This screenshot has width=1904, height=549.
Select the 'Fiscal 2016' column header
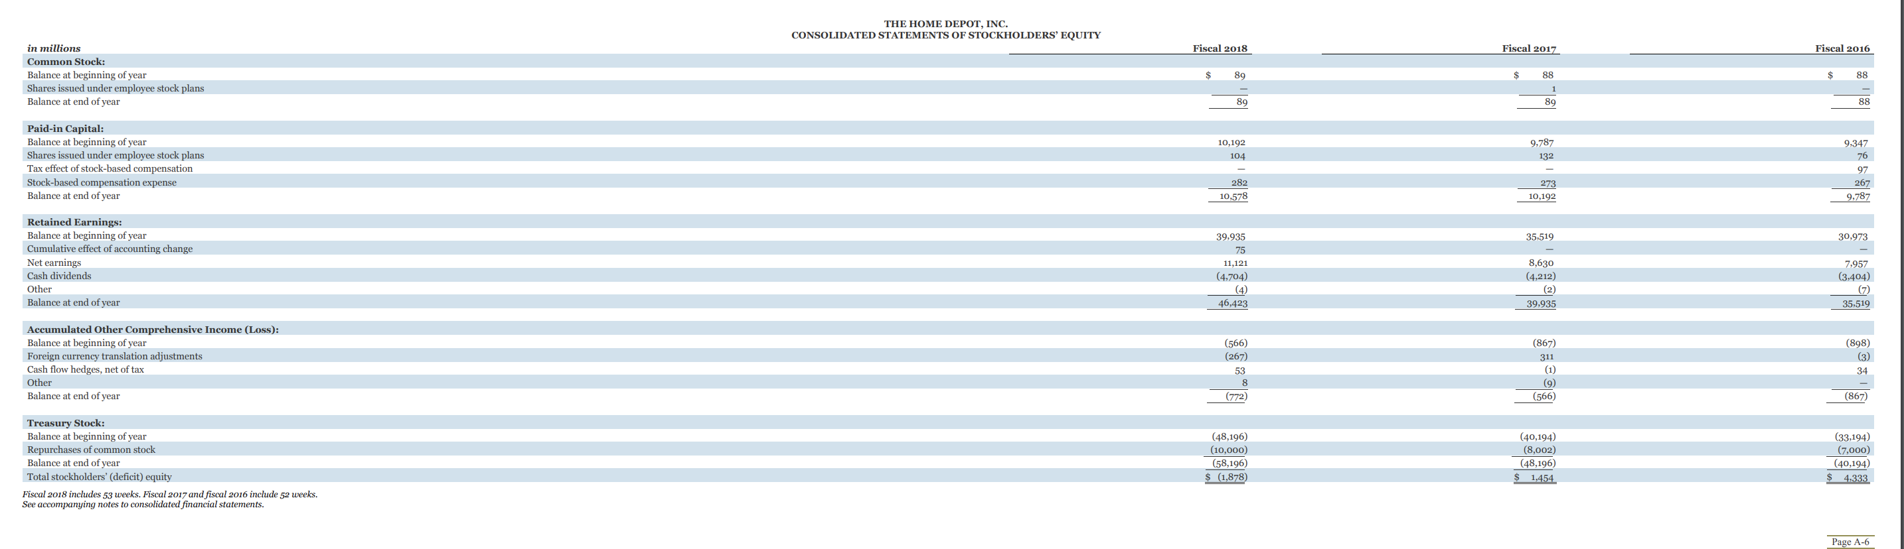coord(1842,48)
